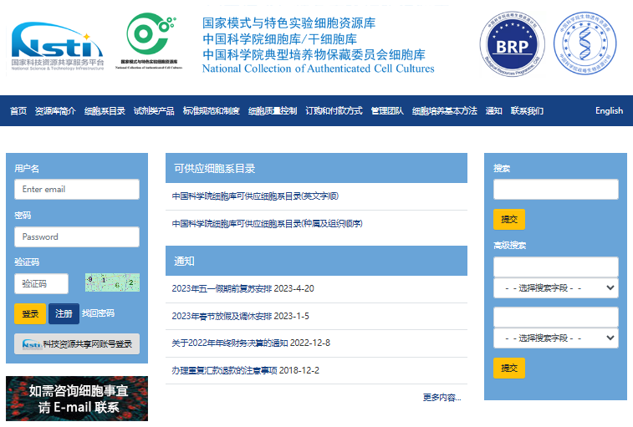Log in with 科技资源共享网 account button
Viewport: 633px width, 427px height.
pyautogui.click(x=77, y=343)
